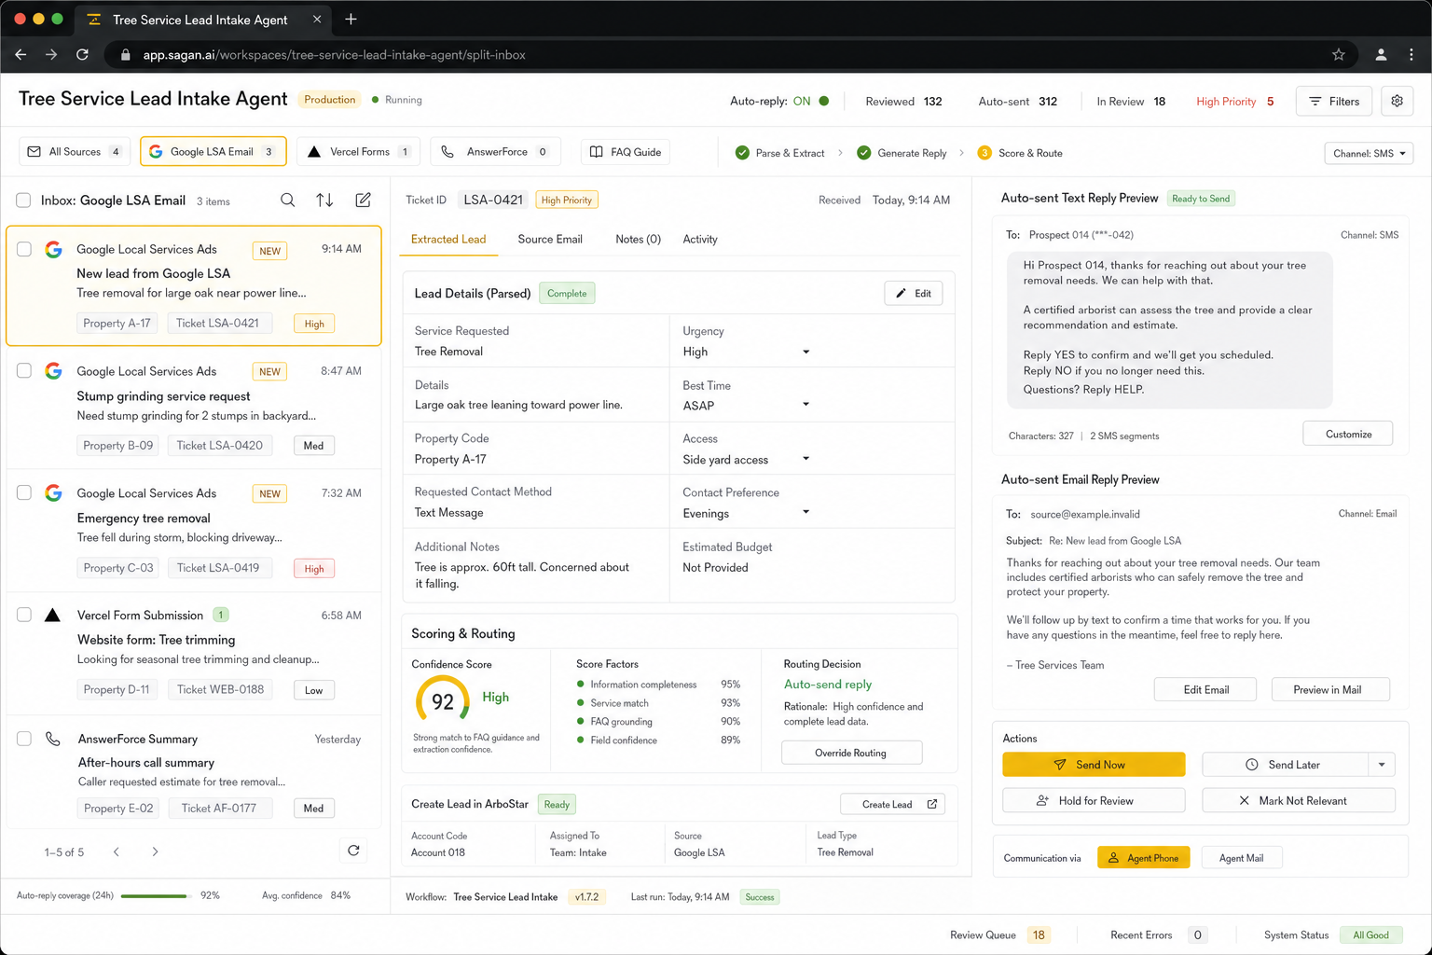This screenshot has width=1432, height=955.
Task: Click the browser address bar URL
Action: tap(334, 55)
